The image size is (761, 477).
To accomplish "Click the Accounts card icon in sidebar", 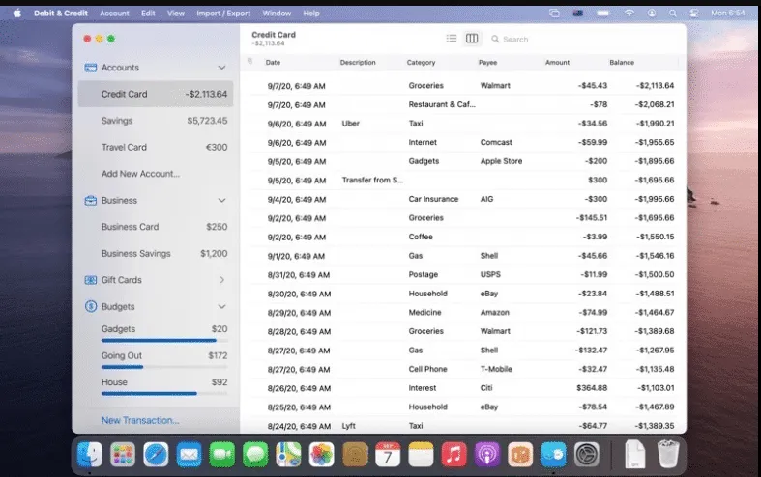I will [x=90, y=68].
